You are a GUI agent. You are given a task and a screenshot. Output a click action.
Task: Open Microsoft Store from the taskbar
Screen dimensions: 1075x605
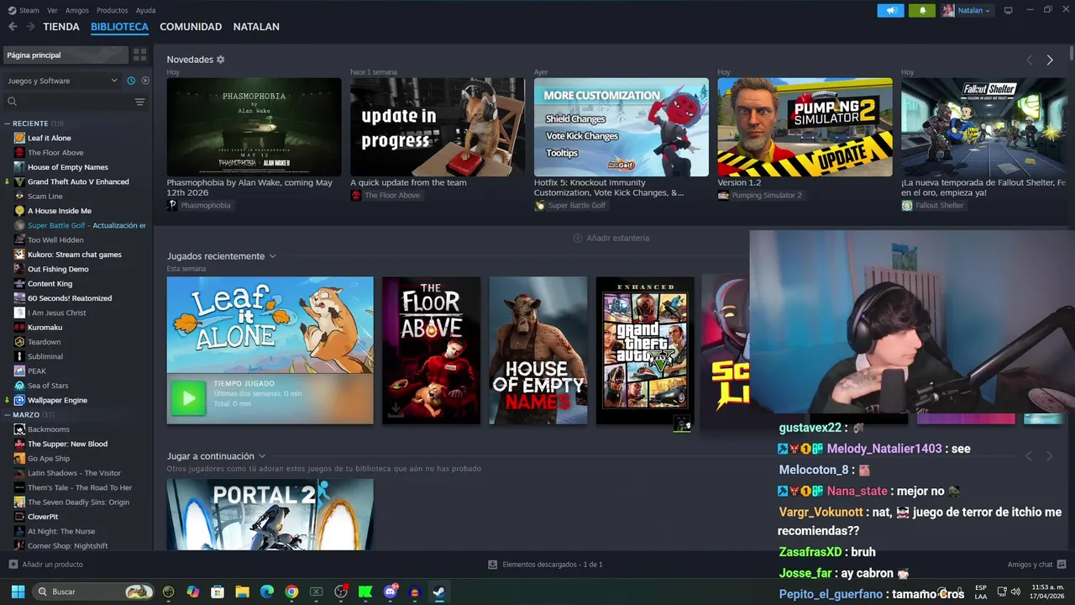218,592
